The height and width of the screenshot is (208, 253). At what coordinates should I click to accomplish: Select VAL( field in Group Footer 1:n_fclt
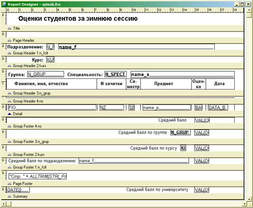[x=202, y=161]
